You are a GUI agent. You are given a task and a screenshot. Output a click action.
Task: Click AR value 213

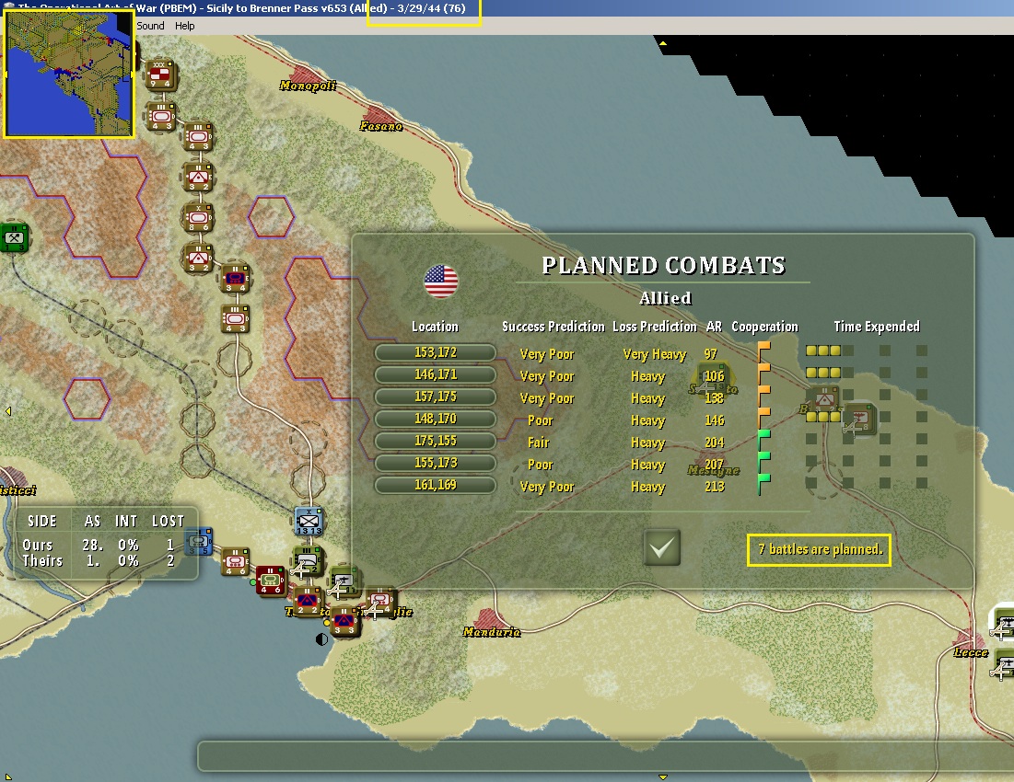[x=714, y=487]
